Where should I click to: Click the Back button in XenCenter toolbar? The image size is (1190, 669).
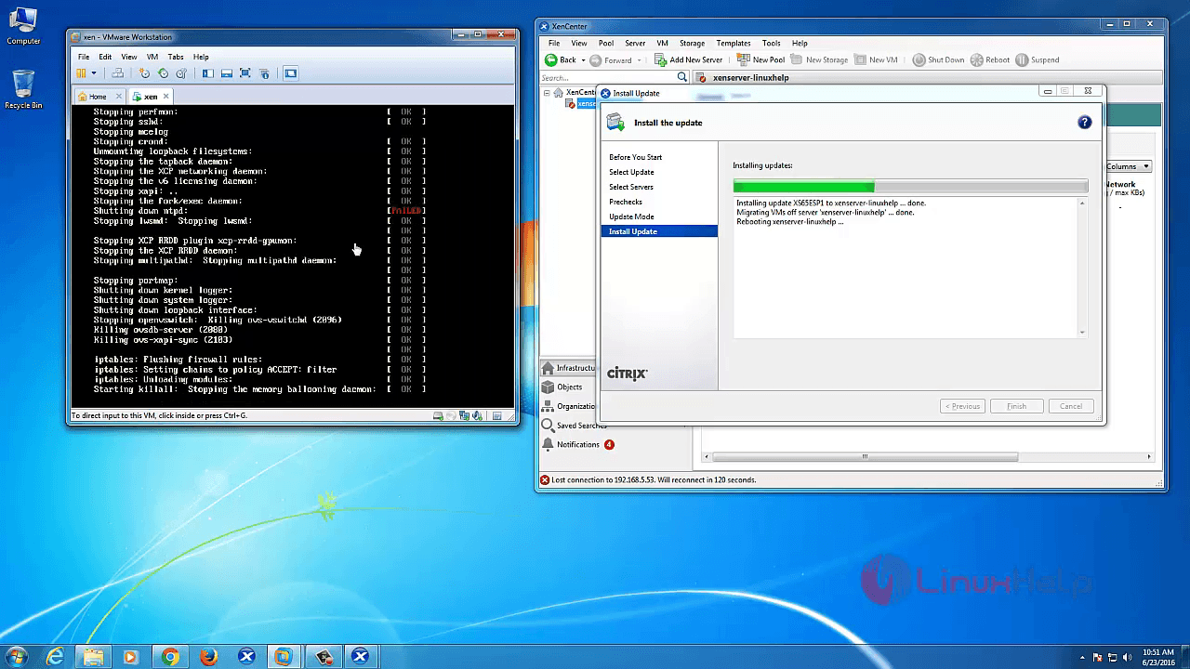pos(561,59)
